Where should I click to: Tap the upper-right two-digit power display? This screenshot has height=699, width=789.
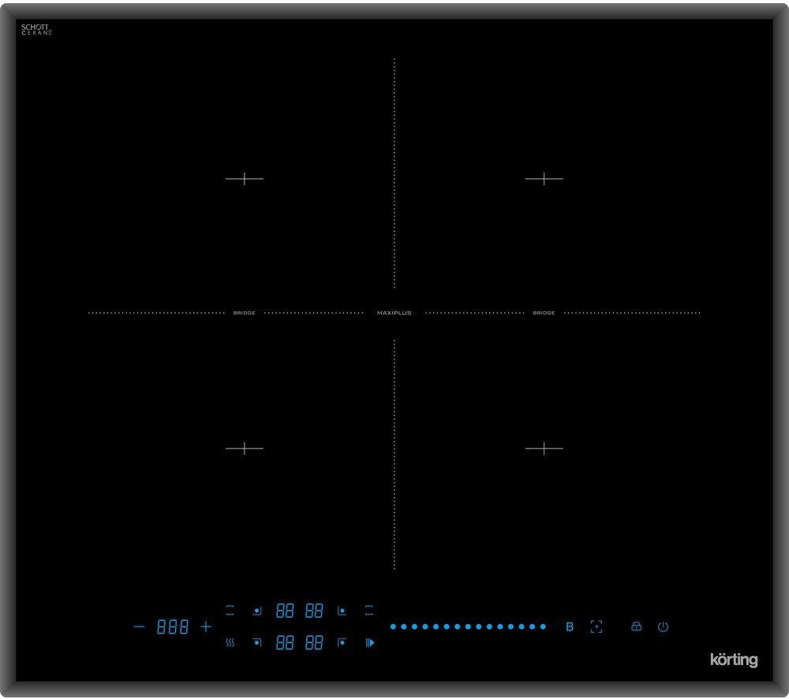coord(314,611)
